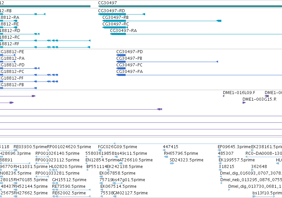Screen dimensions: 282x198
Task: Select EST label bs47g01.5prime
Action: [129, 180]
